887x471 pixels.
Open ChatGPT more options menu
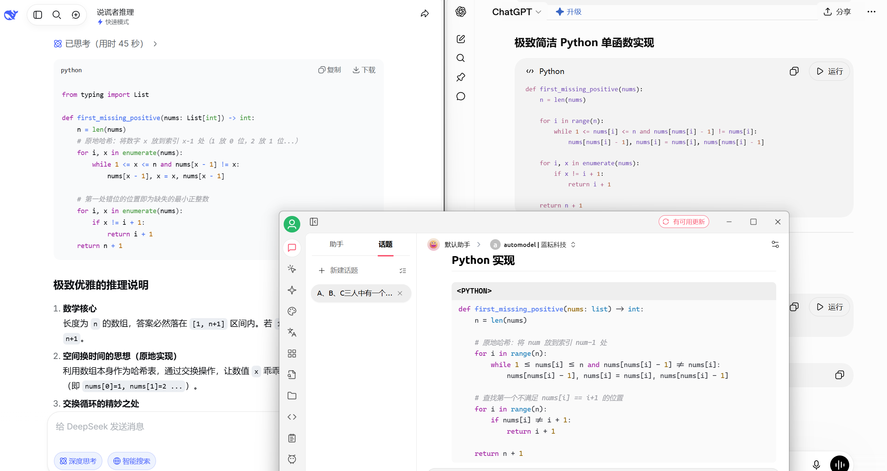(871, 12)
